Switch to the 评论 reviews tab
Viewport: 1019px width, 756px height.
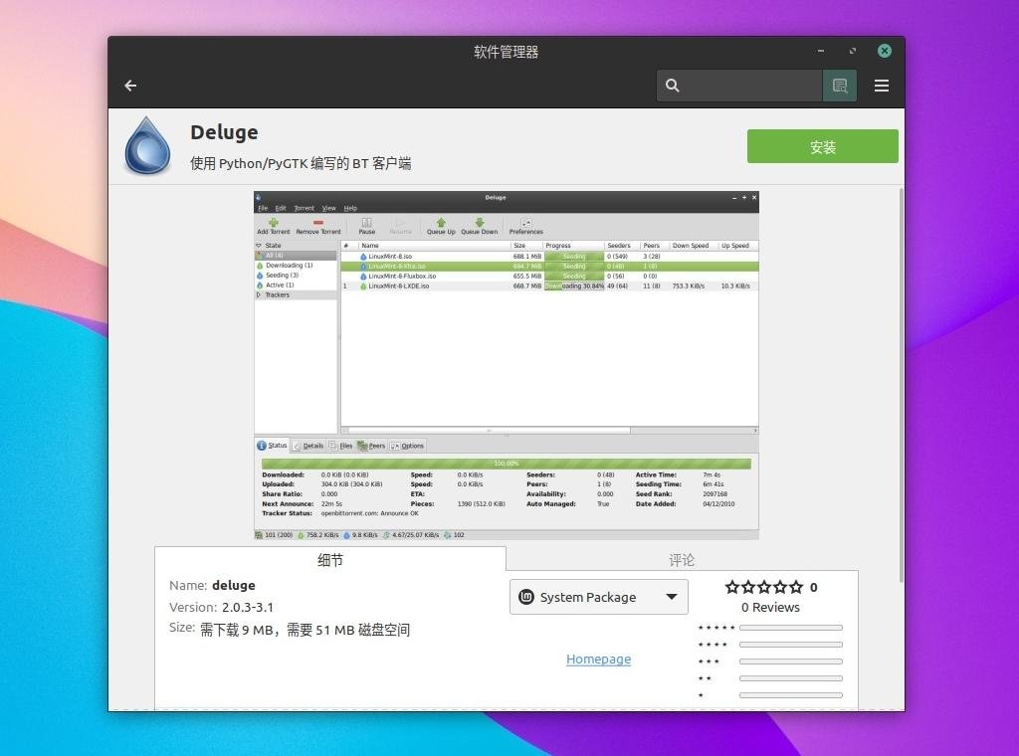682,560
